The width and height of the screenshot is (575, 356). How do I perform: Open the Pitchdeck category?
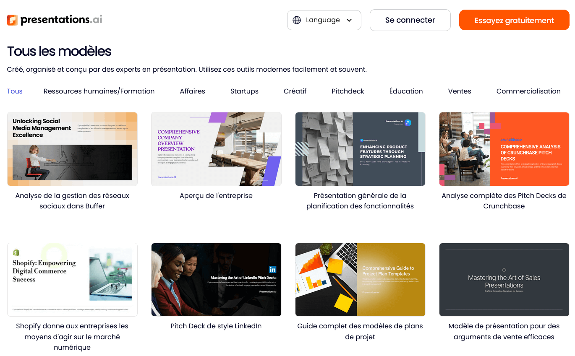(348, 91)
